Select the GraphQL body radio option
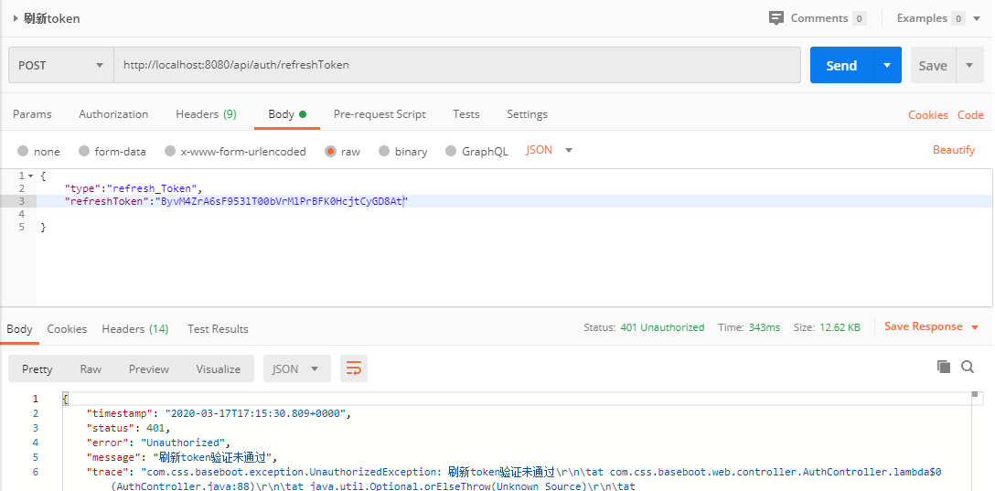 tap(451, 151)
